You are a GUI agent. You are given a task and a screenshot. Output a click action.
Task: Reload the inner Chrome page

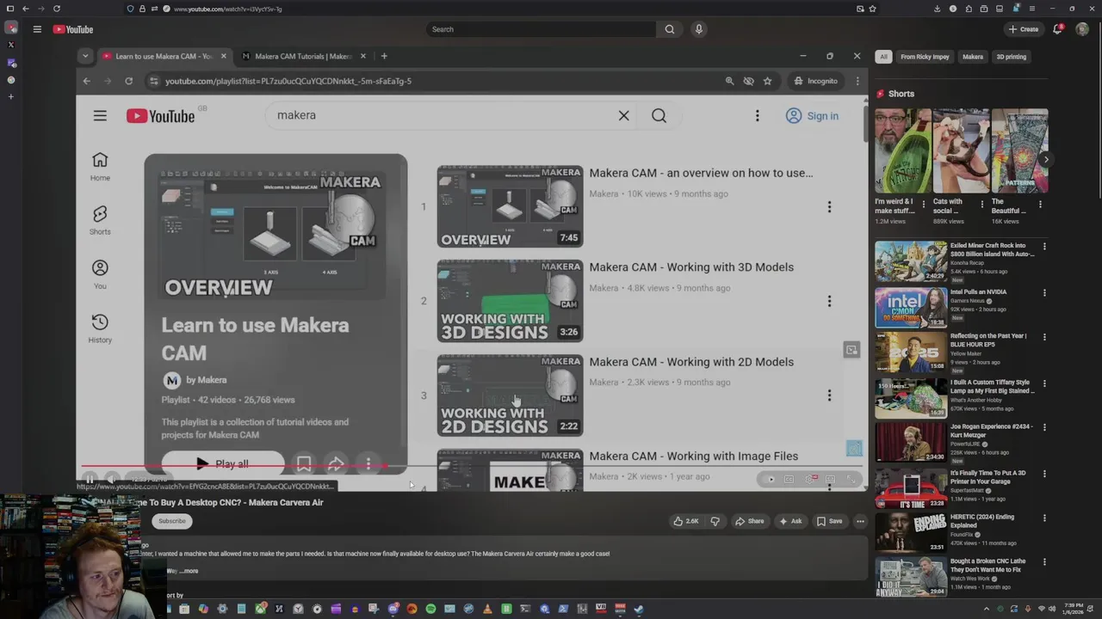click(x=128, y=81)
